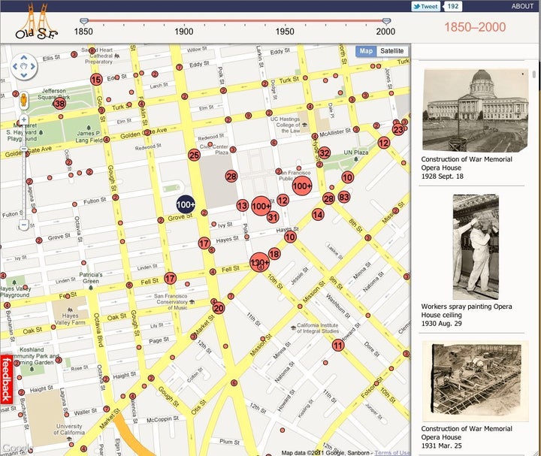Open the ABOUT page
Viewport: 541px width, 456px height.
[522, 6]
